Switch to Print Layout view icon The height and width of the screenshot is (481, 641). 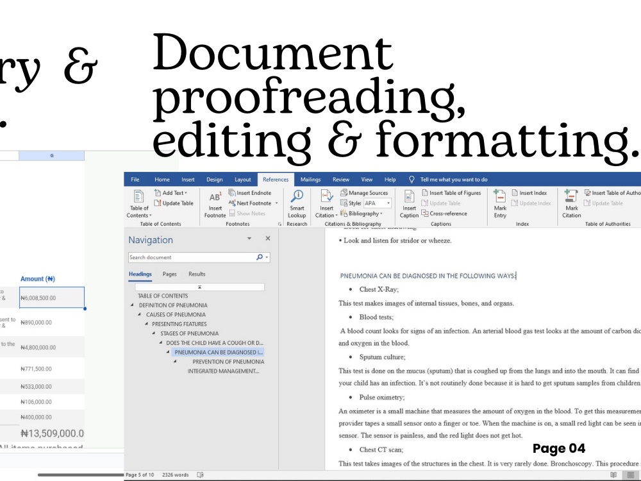(631, 475)
